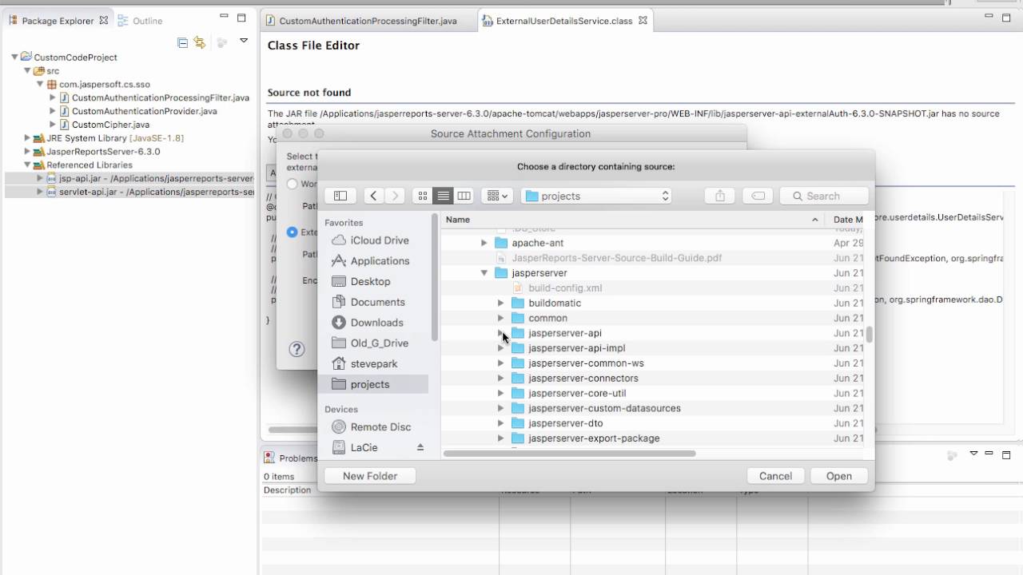Select the Problems tab
This screenshot has width=1023, height=575.
click(291, 458)
